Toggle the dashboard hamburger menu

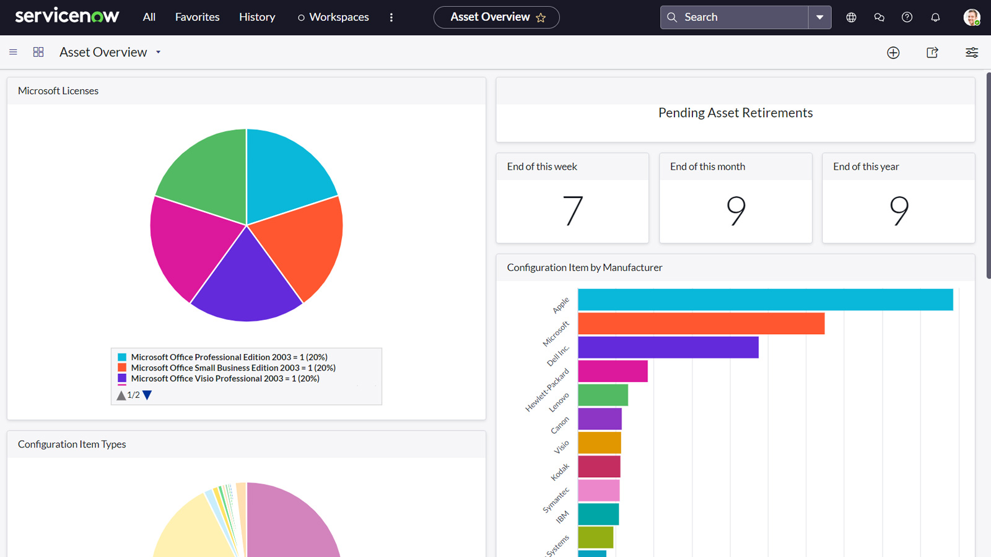click(x=13, y=52)
